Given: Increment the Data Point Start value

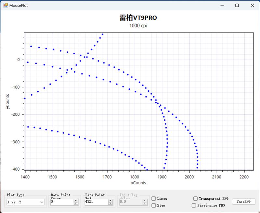Looking at the screenshot, I should coord(76,201).
